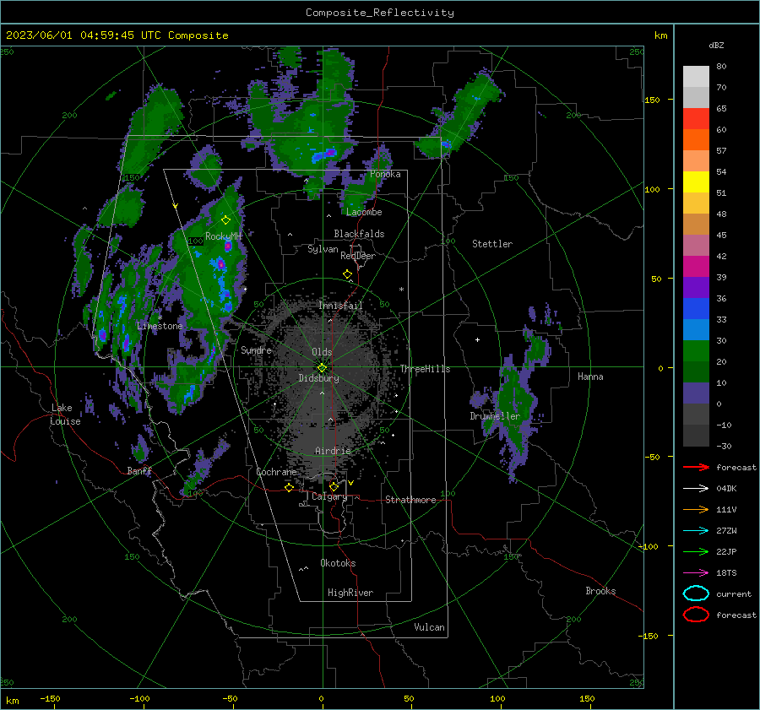Click the Limestone label
The width and height of the screenshot is (760, 710).
160,326
